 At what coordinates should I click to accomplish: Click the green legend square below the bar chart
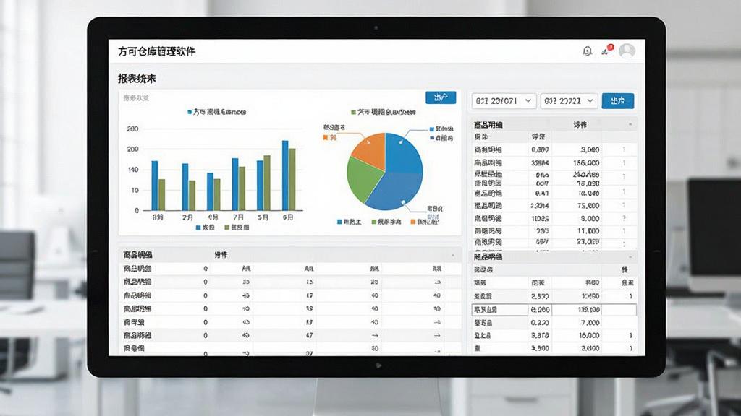tap(226, 227)
